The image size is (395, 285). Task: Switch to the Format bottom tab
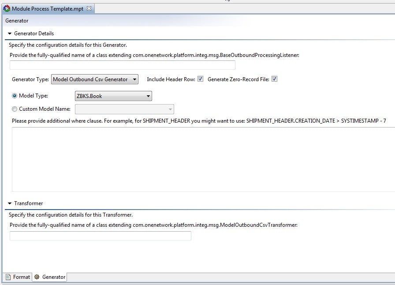(x=17, y=277)
